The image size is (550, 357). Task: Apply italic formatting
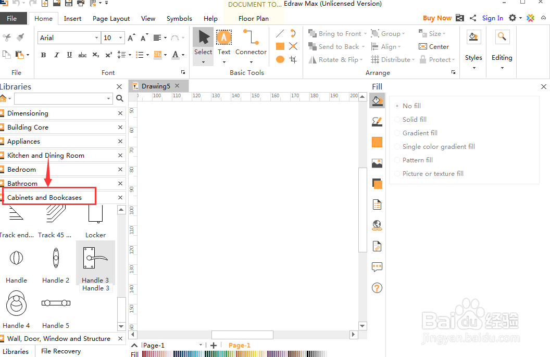pos(56,55)
